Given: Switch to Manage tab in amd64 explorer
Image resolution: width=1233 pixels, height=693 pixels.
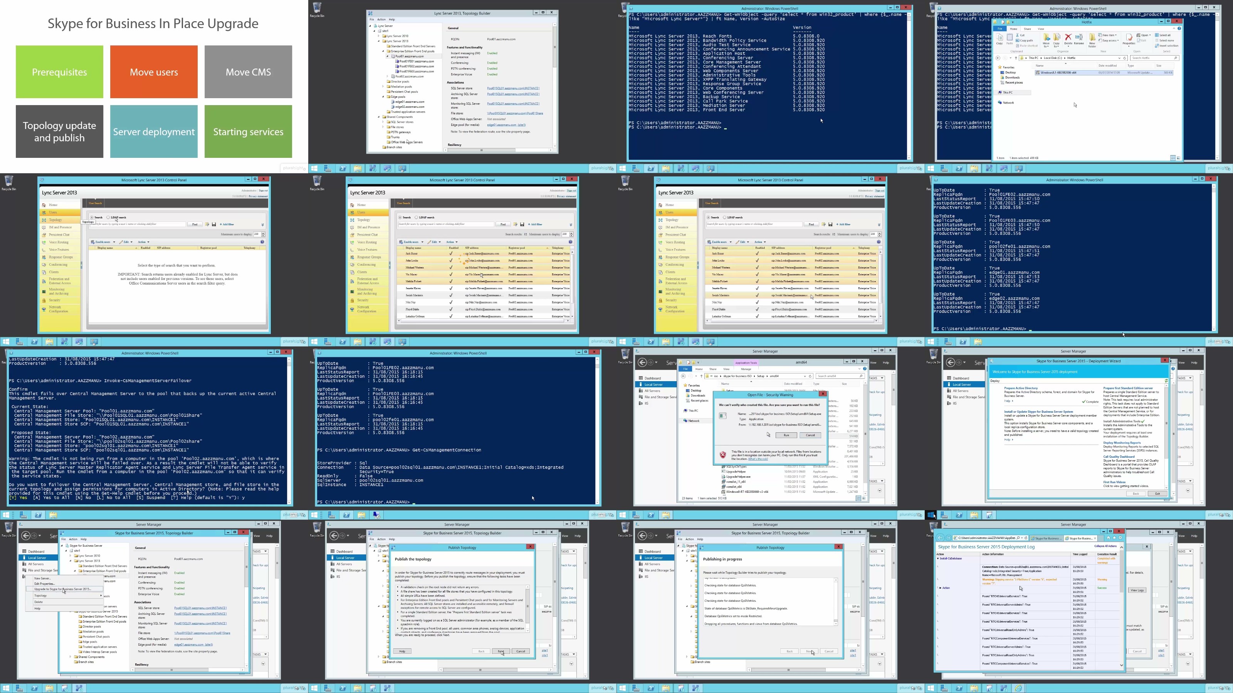Looking at the screenshot, I should point(746,369).
